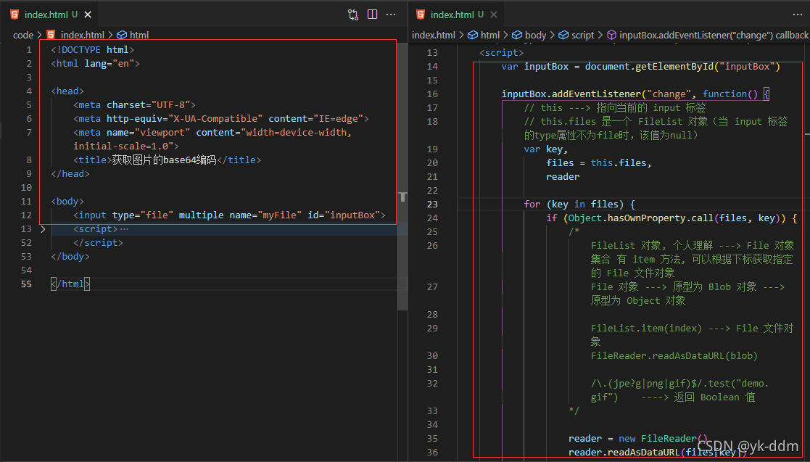Viewport: 810px width, 462px height.
Task: Close the right index.html tab
Action: 494,15
